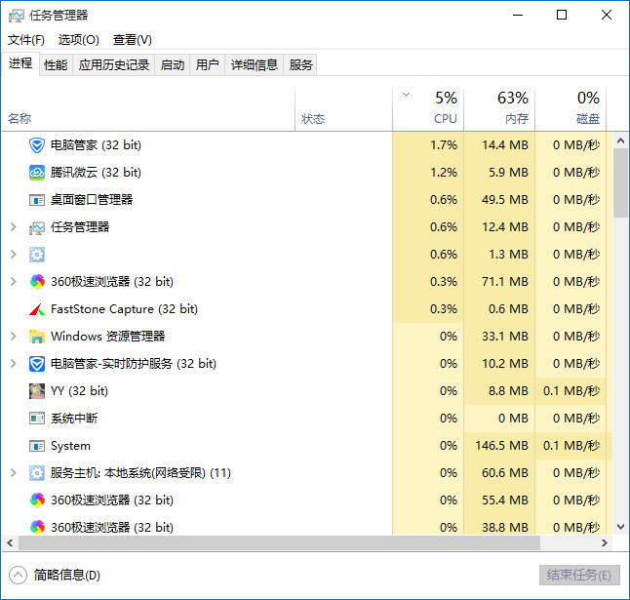This screenshot has width=630, height=600.
Task: Click icon of 360极速浏览器 using 55.4 MB
Action: click(x=37, y=500)
